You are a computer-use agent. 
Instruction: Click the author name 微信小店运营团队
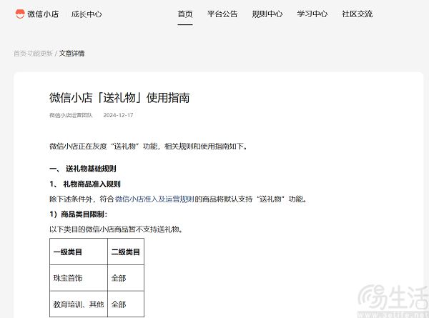point(71,115)
